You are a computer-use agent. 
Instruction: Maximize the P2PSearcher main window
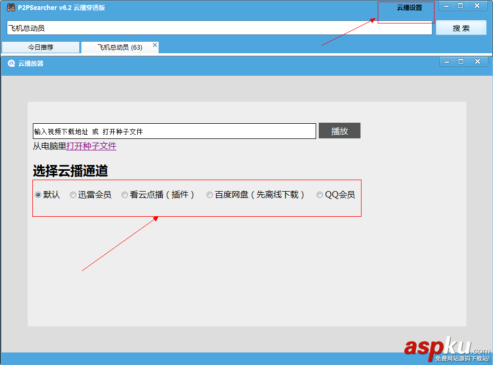click(x=460, y=6)
